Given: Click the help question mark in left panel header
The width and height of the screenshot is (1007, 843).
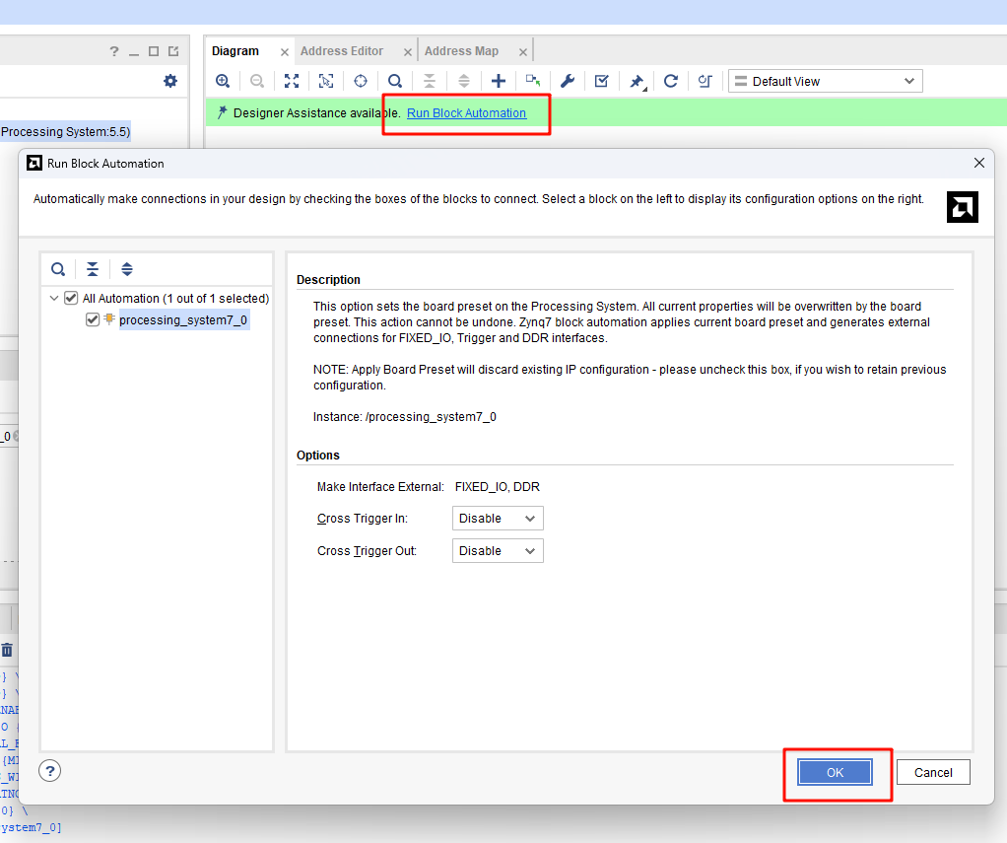Looking at the screenshot, I should (x=114, y=51).
